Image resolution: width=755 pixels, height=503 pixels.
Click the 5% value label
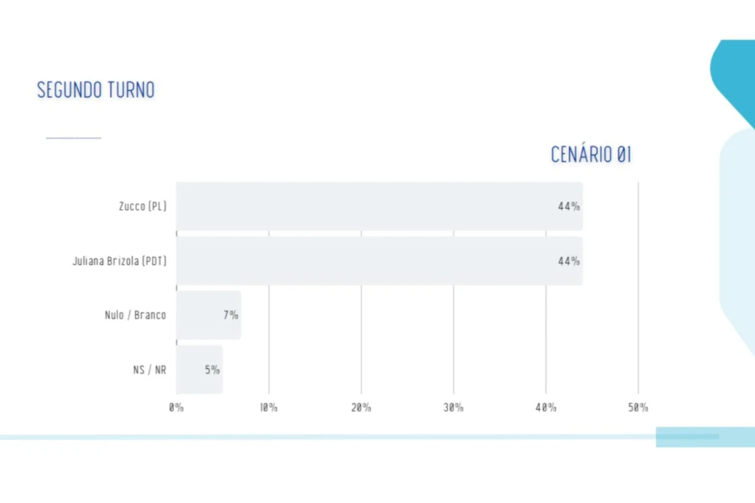pos(213,370)
